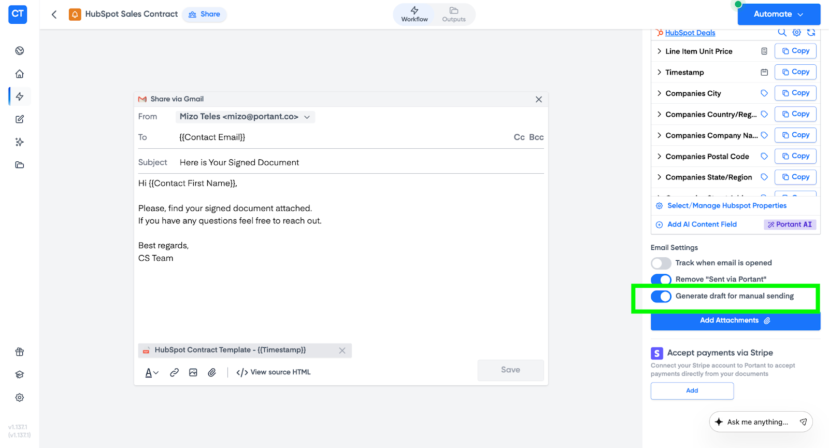Switch to the Outputs tab
The image size is (829, 448).
[x=454, y=15]
